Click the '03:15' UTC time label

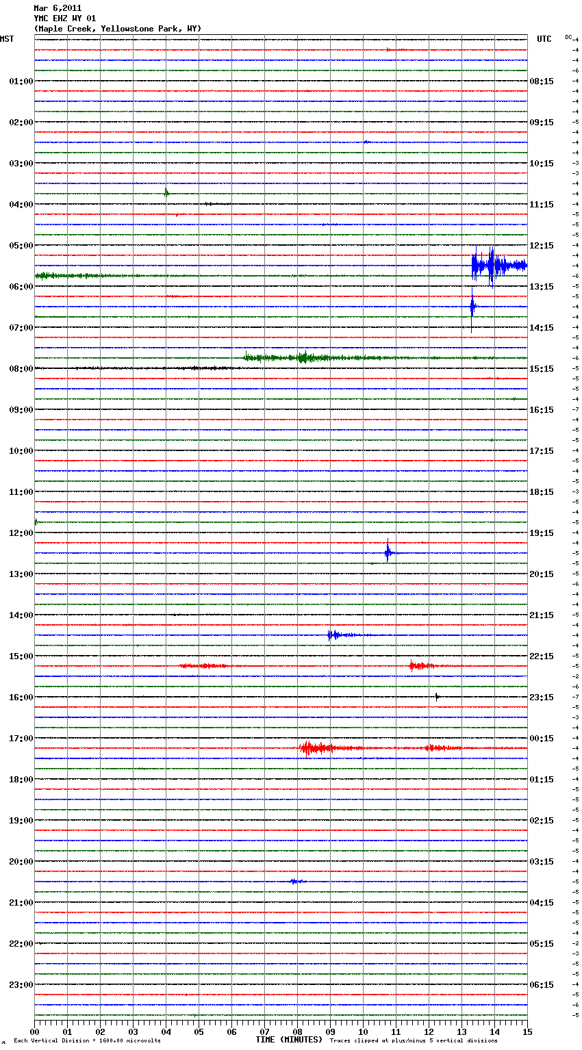[542, 862]
